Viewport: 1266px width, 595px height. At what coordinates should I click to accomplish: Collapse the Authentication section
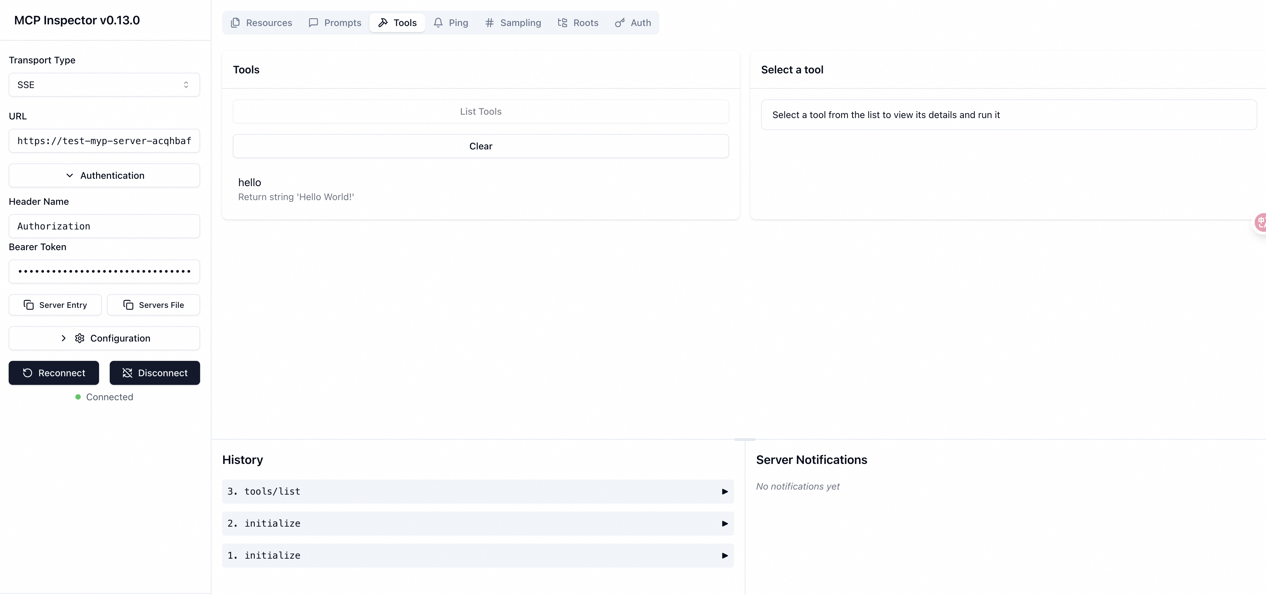click(x=104, y=175)
